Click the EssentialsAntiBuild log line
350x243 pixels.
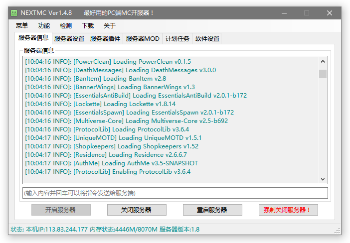[x=136, y=96]
